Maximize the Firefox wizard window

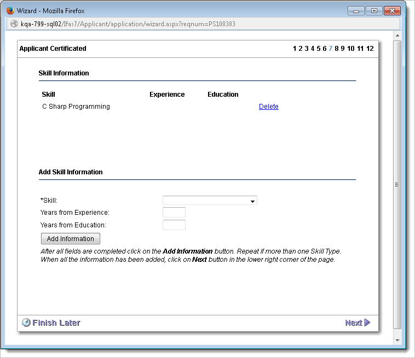(x=374, y=11)
